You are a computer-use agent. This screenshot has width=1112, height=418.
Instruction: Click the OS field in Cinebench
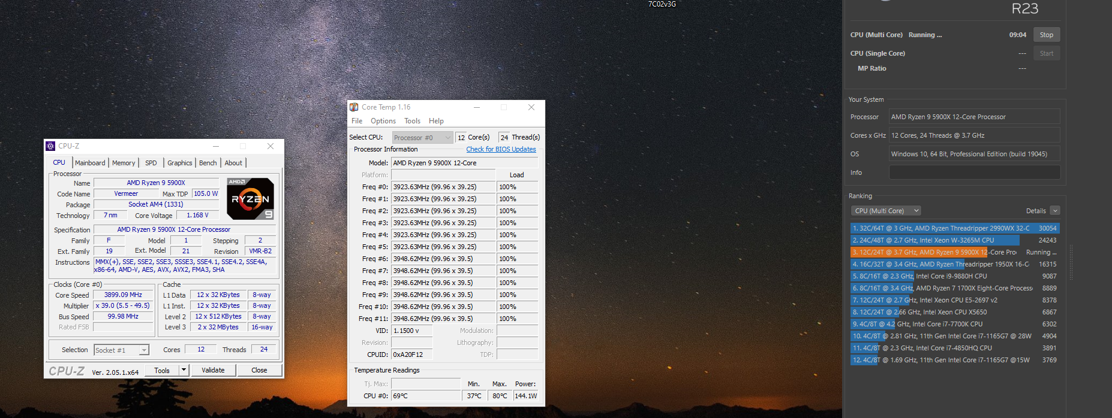click(974, 154)
